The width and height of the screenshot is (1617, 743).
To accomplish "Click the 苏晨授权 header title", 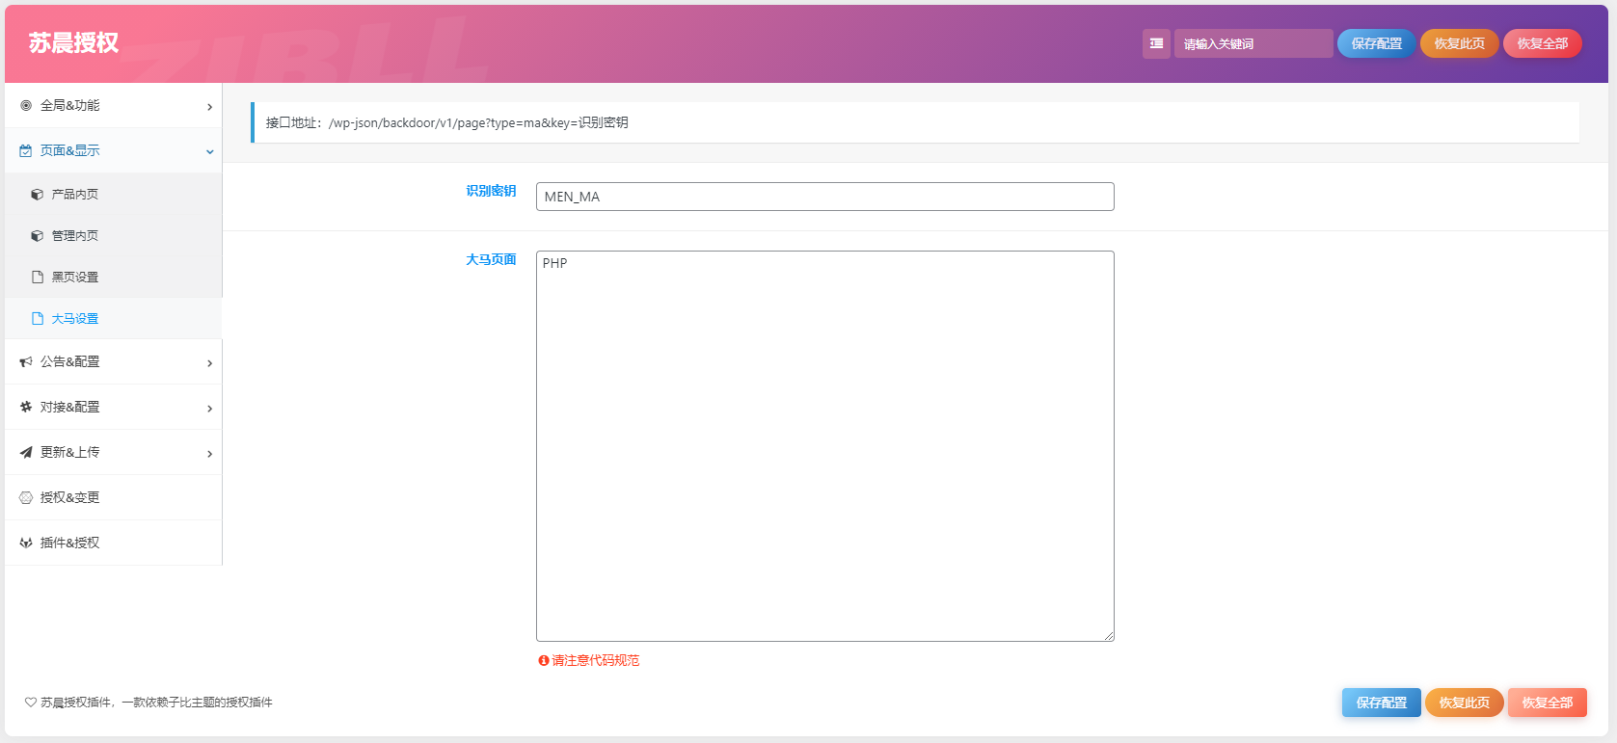I will [x=74, y=43].
